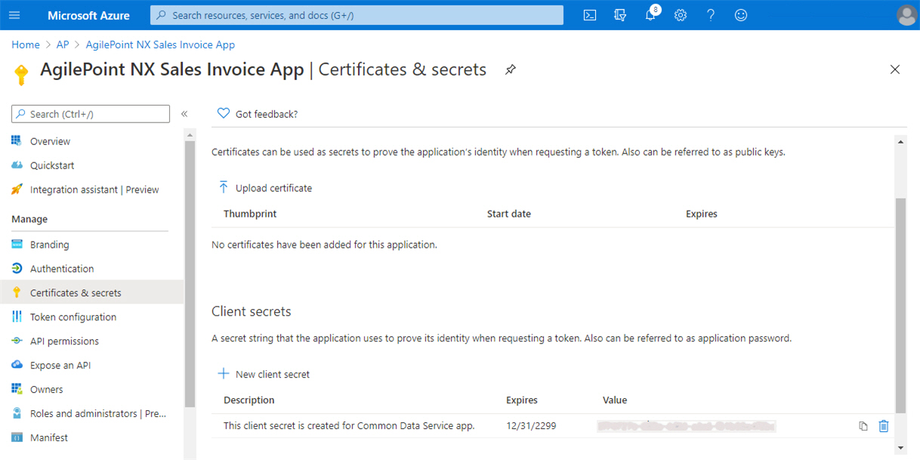This screenshot has width=920, height=460.
Task: Click the Client secrets heading
Action: 251,311
